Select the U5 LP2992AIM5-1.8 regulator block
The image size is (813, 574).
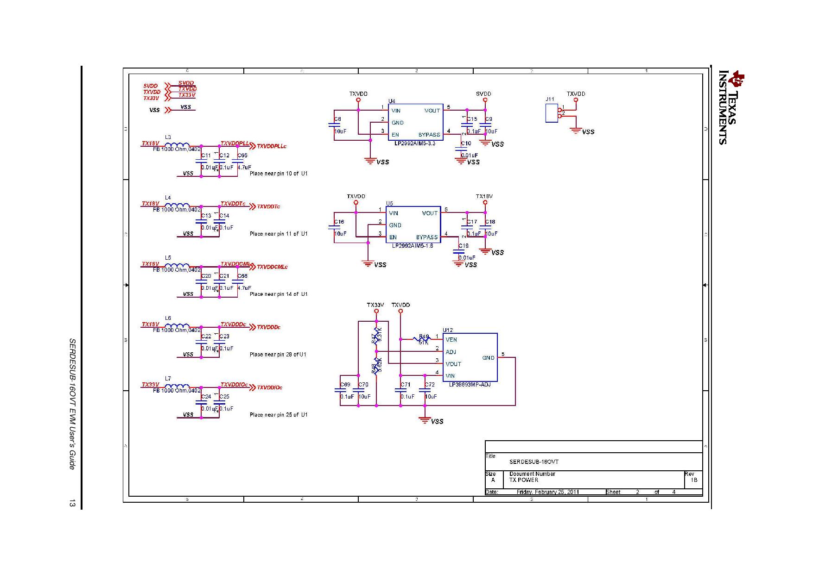[413, 225]
